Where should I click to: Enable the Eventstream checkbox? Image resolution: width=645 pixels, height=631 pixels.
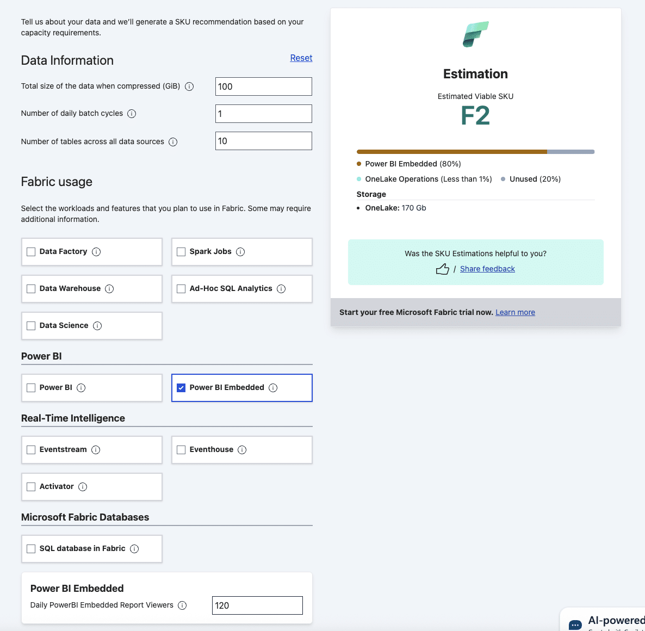click(x=31, y=450)
